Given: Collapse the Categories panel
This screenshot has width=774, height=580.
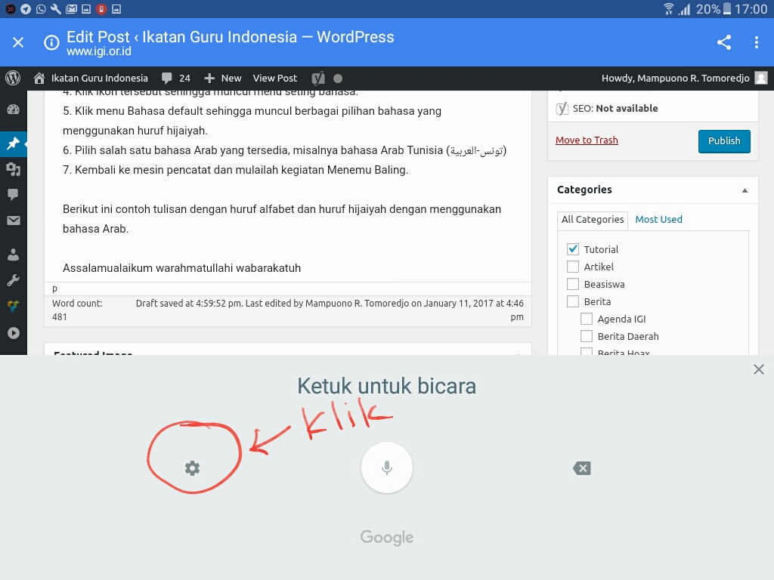Looking at the screenshot, I should tap(745, 190).
